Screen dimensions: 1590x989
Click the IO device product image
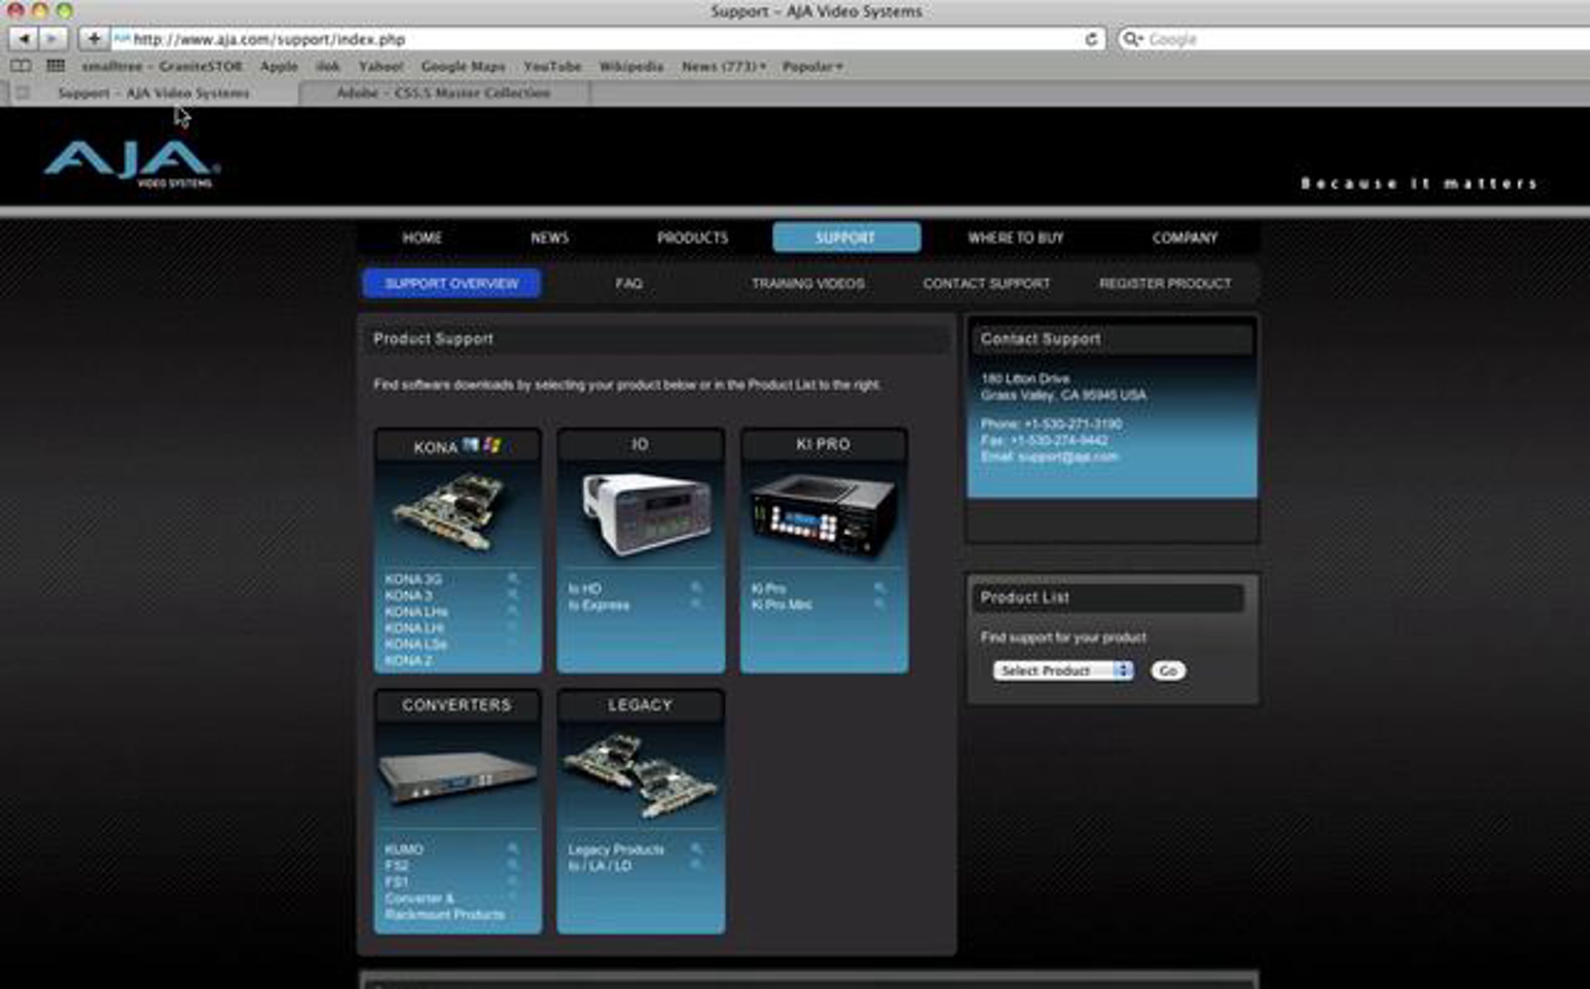point(646,513)
